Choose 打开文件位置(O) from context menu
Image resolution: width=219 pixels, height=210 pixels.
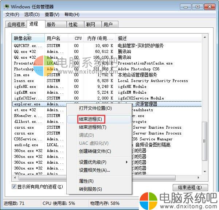click(x=99, y=108)
